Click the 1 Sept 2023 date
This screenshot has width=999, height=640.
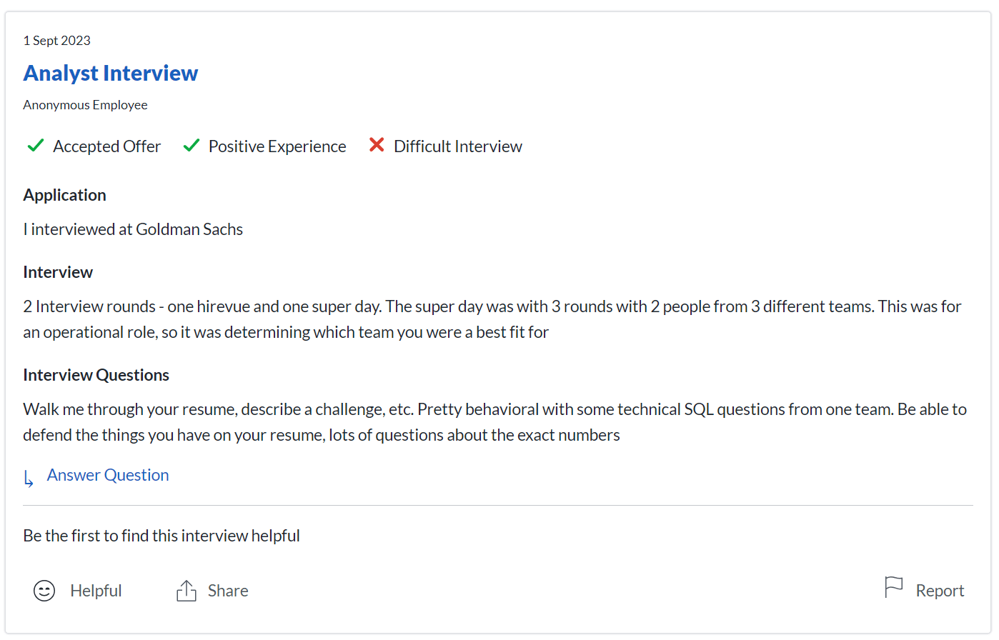point(57,41)
